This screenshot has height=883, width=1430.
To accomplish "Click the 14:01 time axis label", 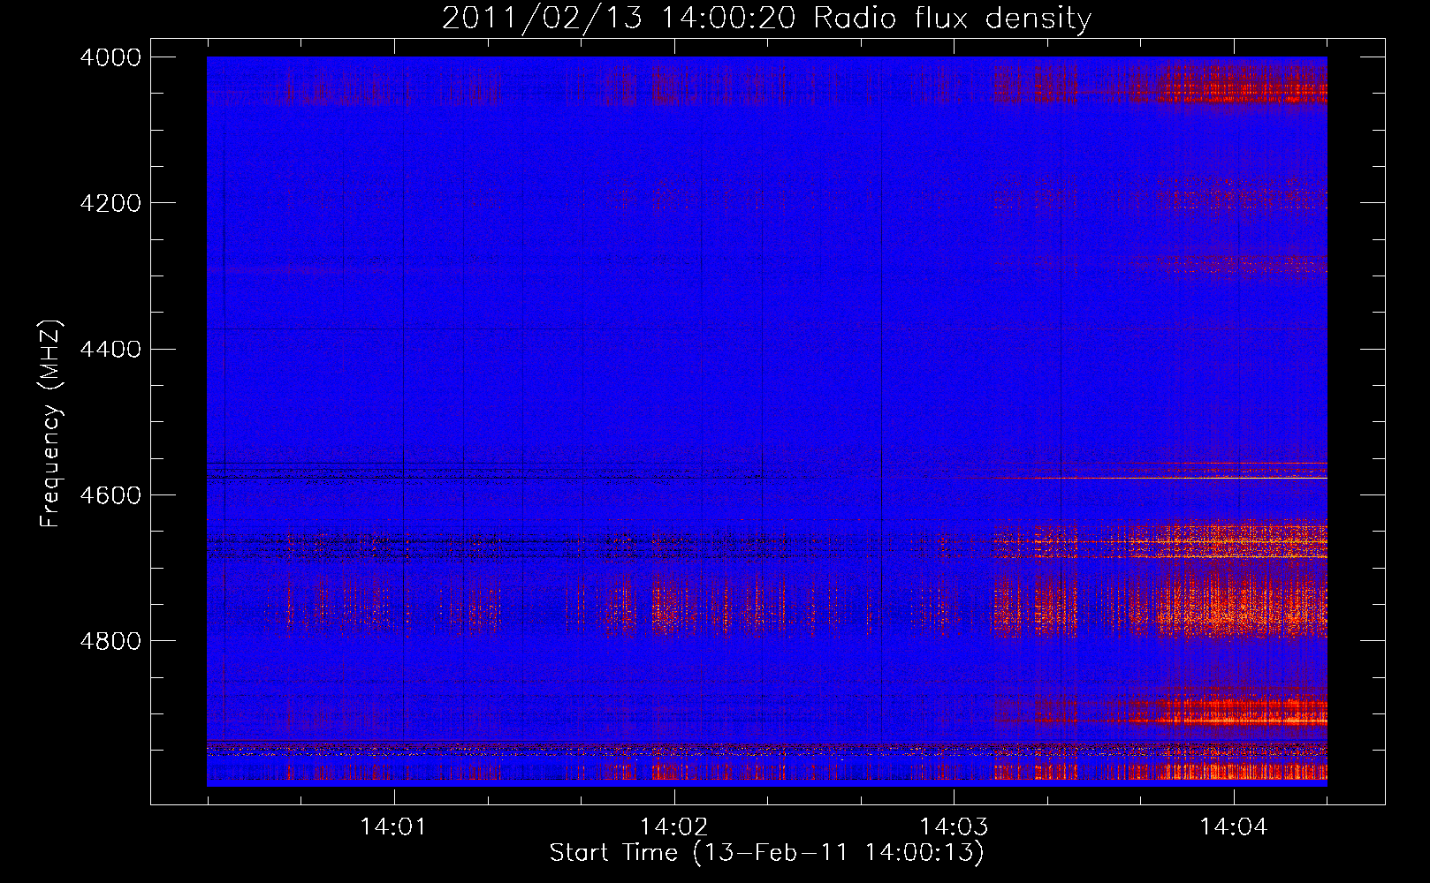I will [393, 827].
